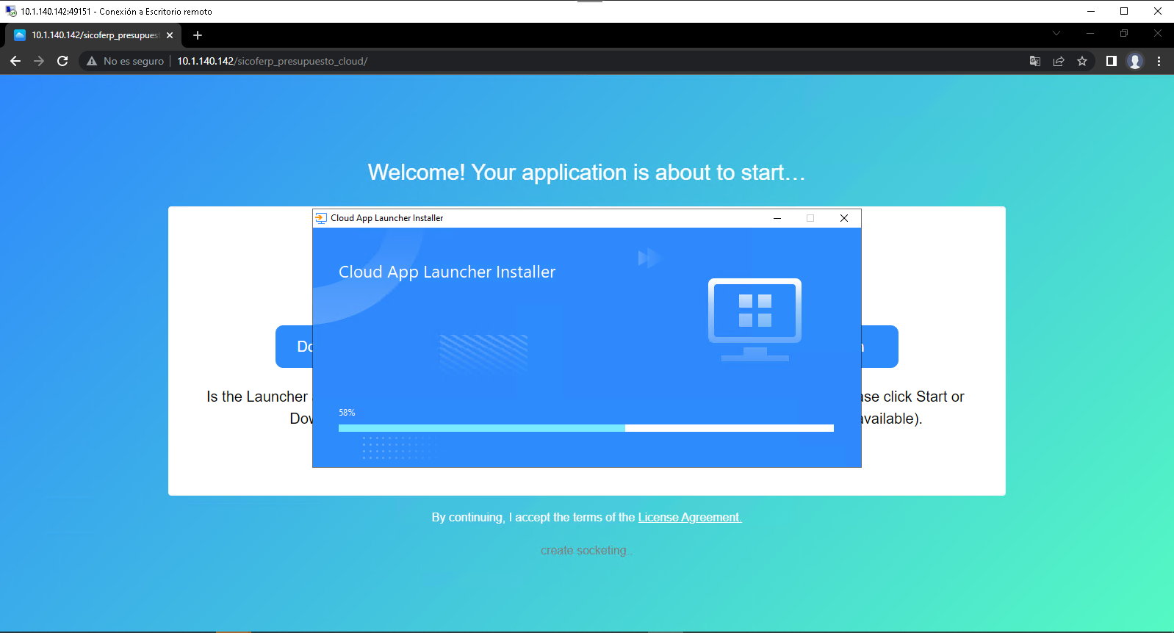The height and width of the screenshot is (633, 1174).
Task: Close the sicoferp_presupuesto tab
Action: tap(170, 35)
